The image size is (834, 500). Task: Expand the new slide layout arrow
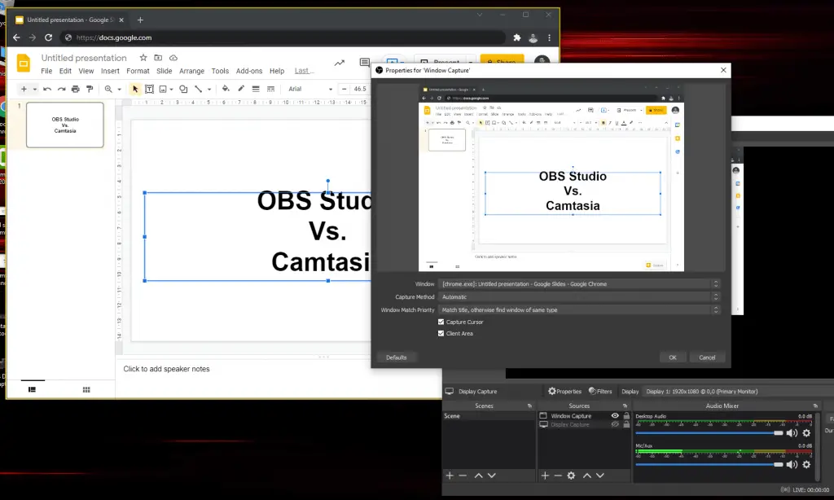(x=34, y=89)
